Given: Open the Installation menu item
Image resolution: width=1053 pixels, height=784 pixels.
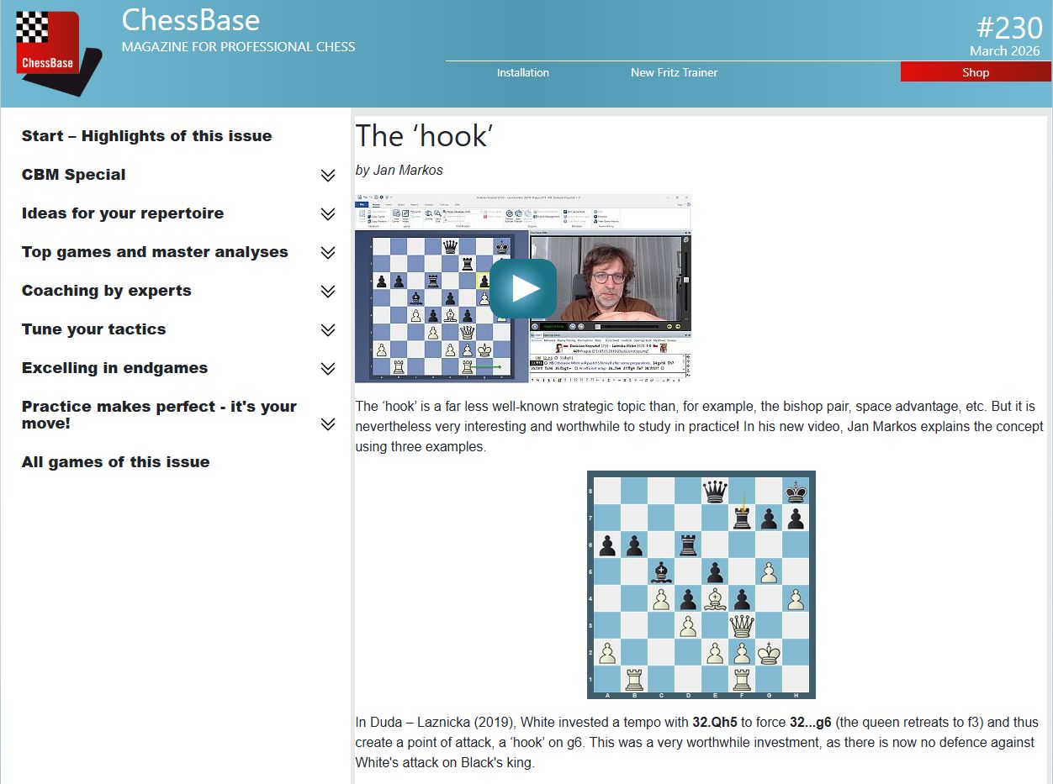Looking at the screenshot, I should pos(522,72).
